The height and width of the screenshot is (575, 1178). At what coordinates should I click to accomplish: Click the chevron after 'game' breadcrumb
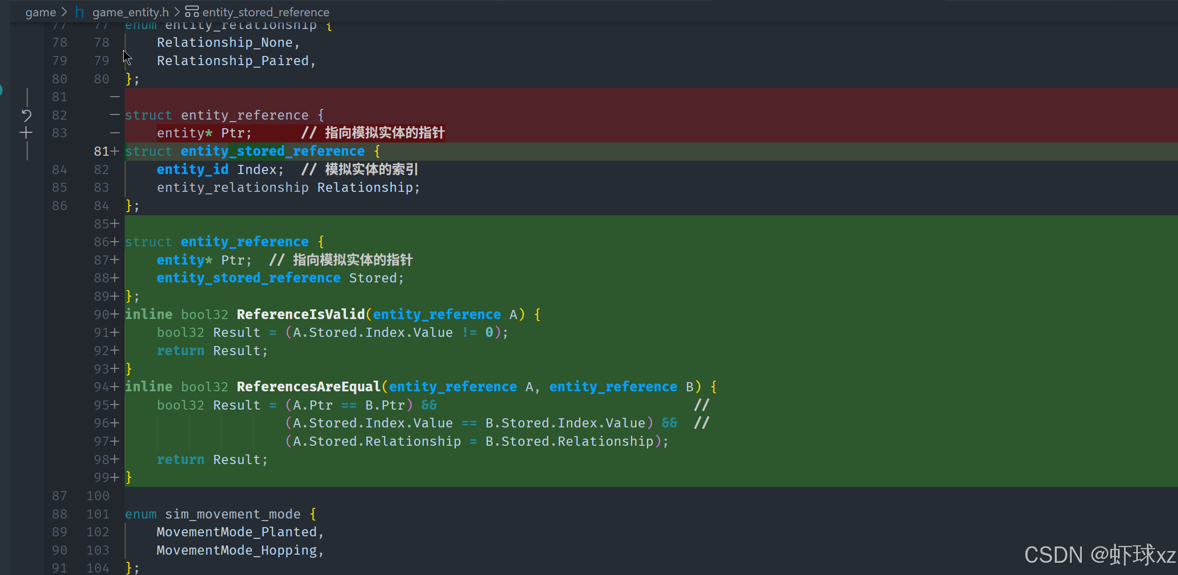(x=64, y=12)
